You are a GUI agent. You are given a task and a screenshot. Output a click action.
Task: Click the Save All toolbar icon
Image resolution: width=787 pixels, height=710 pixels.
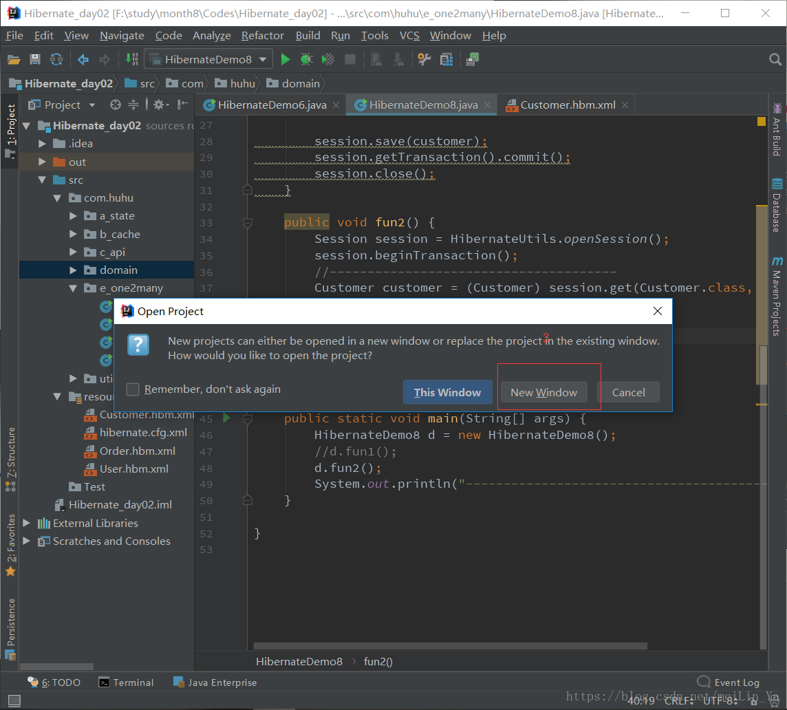[34, 59]
